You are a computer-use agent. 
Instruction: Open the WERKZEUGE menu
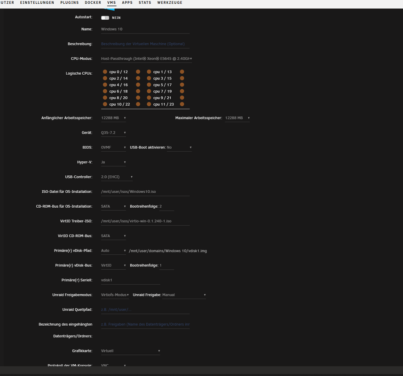[x=170, y=2]
